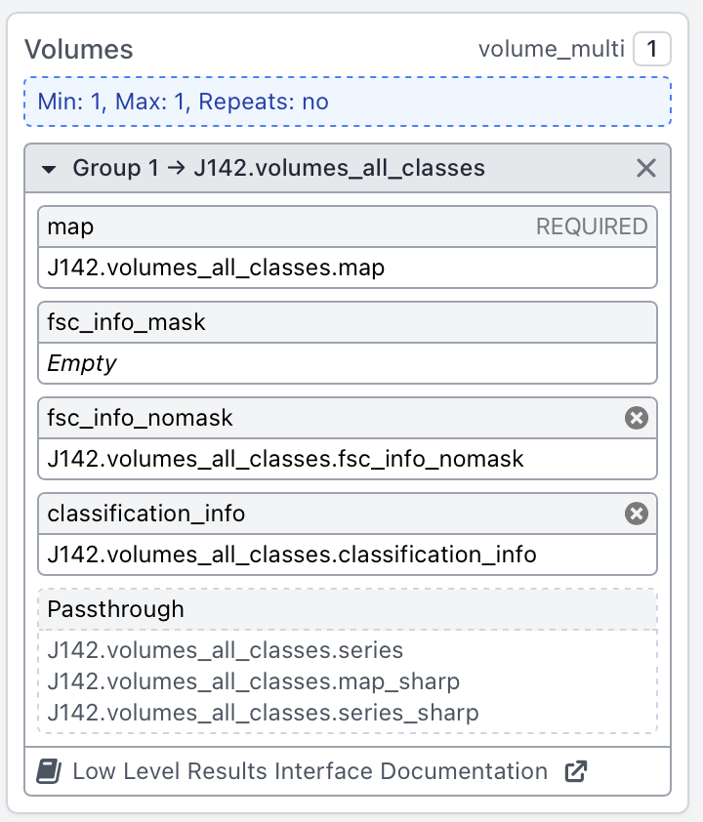Click the book icon next to documentation
The height and width of the screenshot is (822, 703).
tap(49, 772)
